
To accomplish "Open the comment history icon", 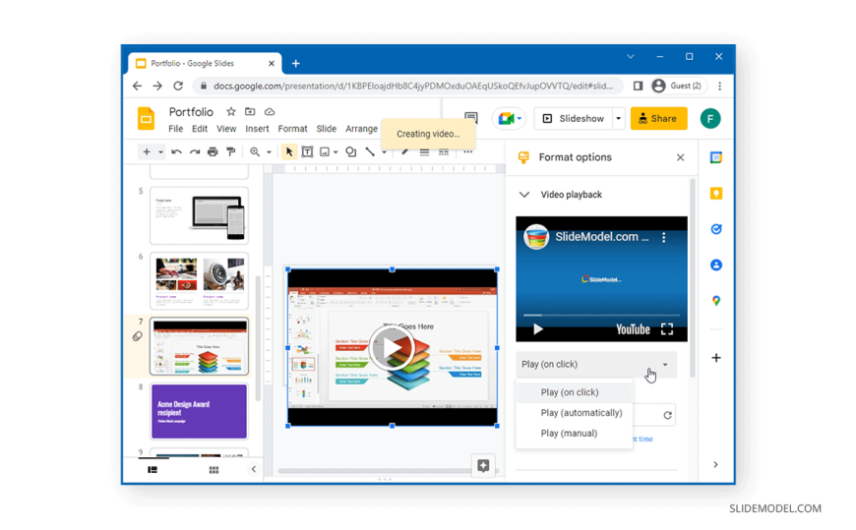I will (x=470, y=118).
